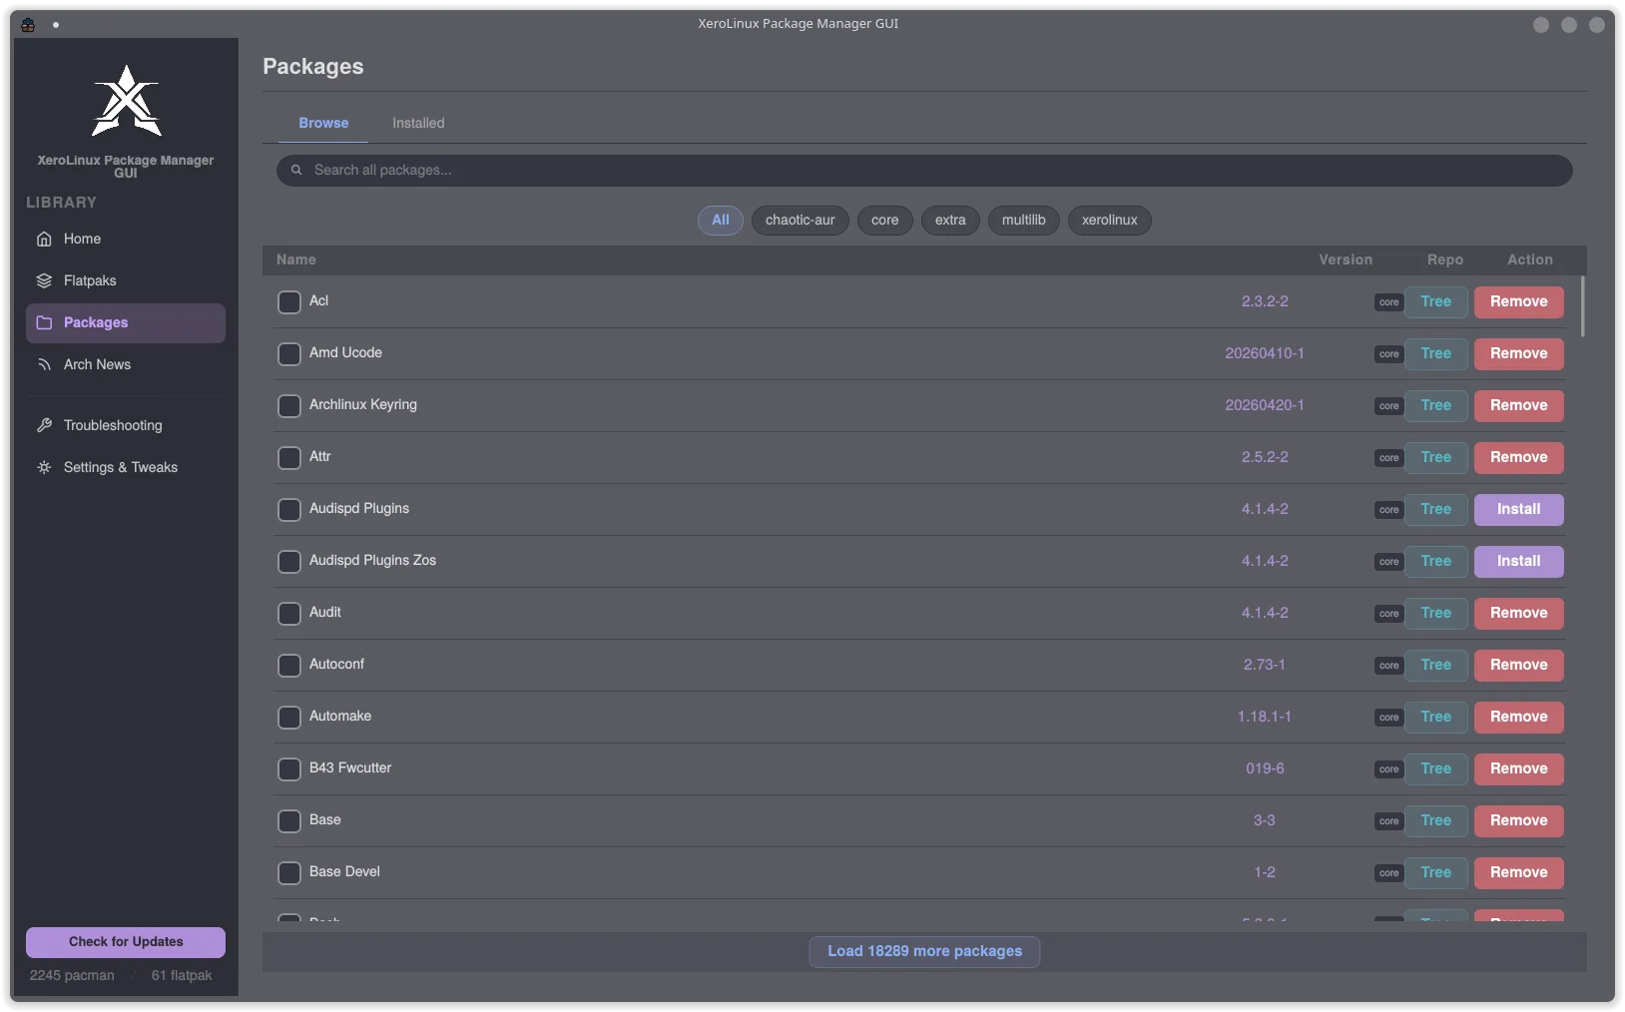Check the Base package checkbox

click(x=289, y=820)
